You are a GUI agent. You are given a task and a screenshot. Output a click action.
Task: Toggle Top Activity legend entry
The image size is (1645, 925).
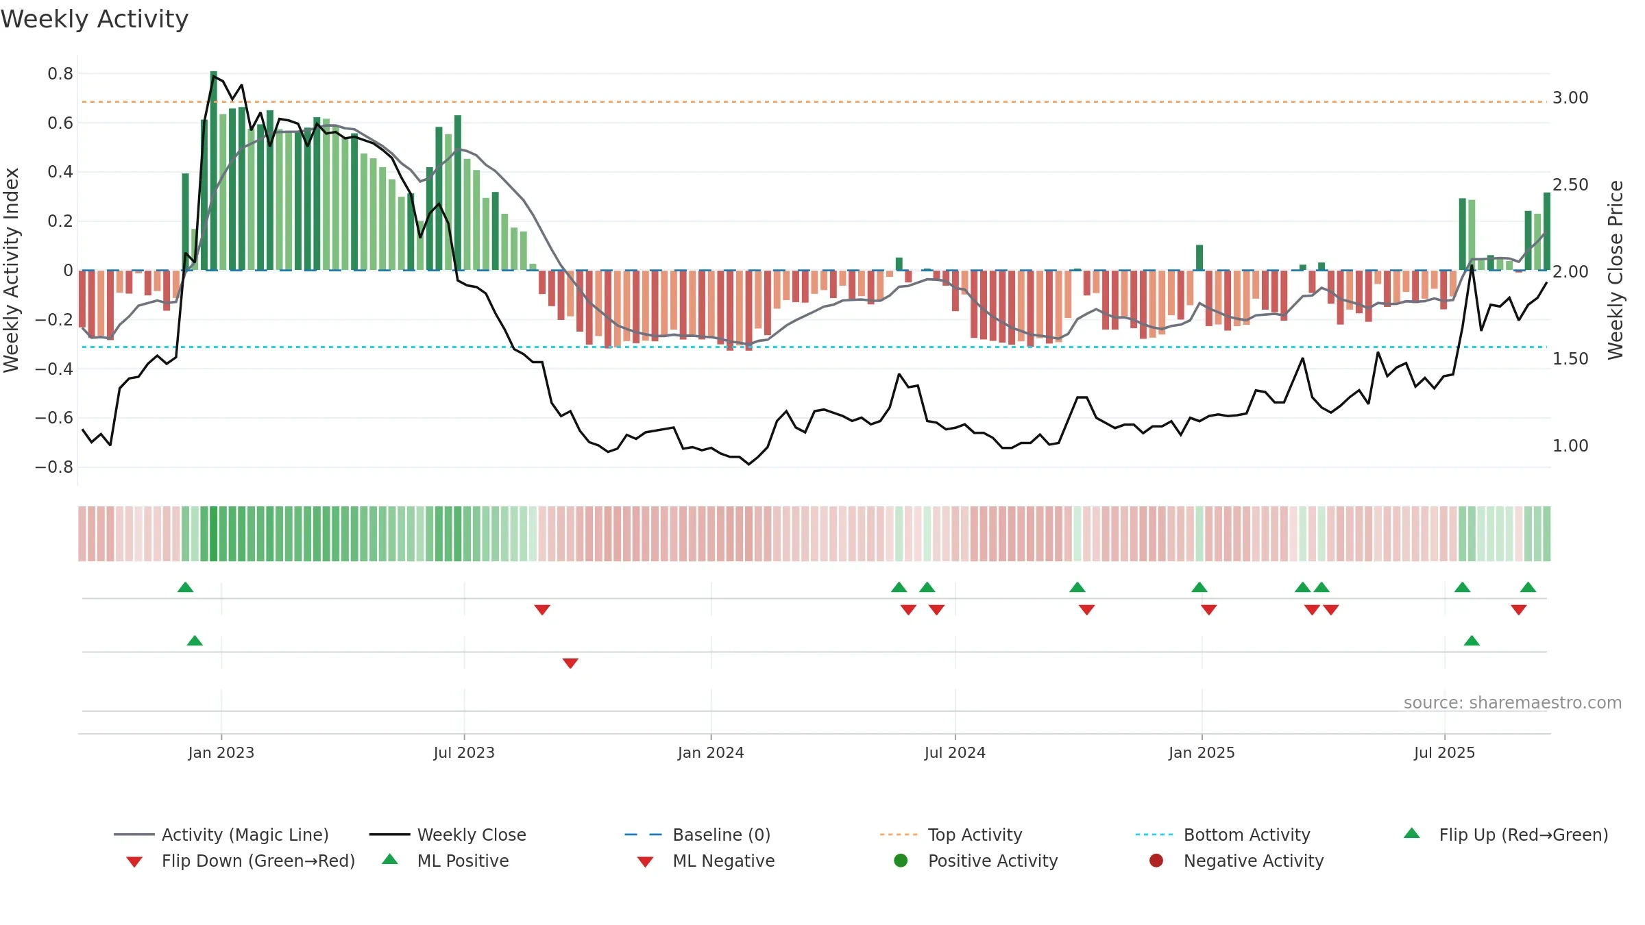pos(951,835)
